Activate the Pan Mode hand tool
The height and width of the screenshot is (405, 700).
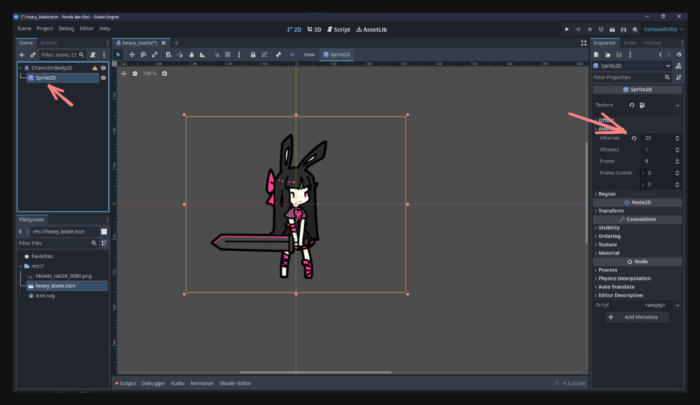coord(191,54)
